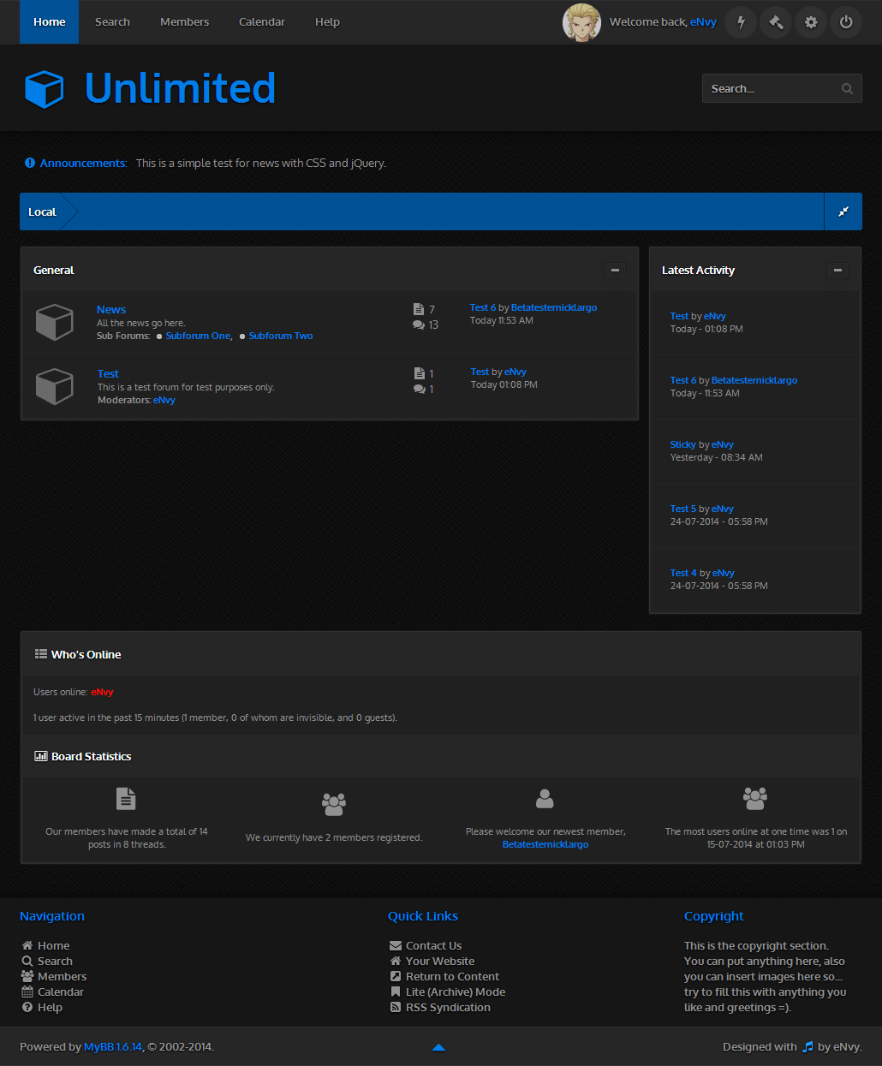
Task: Click the user avatar image
Action: [581, 22]
